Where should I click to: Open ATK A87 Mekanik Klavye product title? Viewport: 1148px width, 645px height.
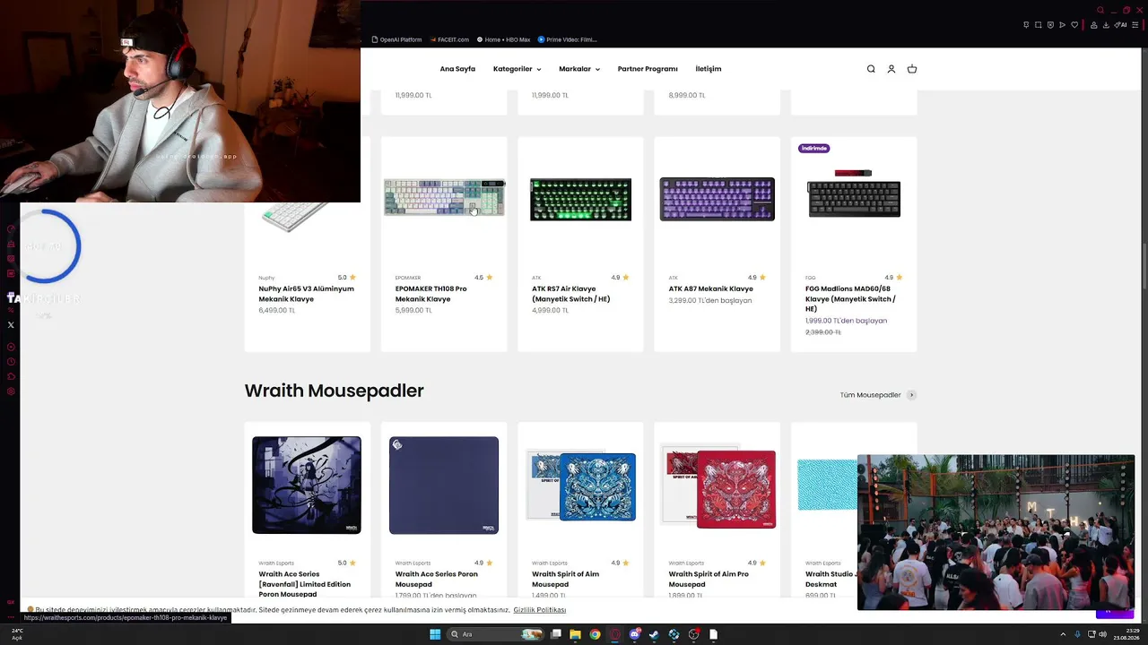(x=711, y=289)
